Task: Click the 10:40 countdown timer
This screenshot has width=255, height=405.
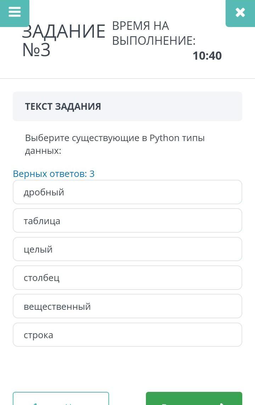Action: [x=207, y=56]
